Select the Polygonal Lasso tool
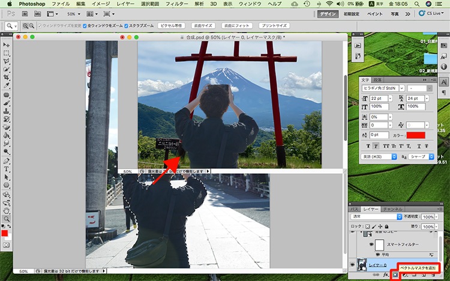This screenshot has height=281, width=450. 7,61
